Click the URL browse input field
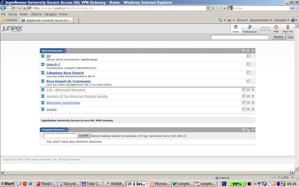 pos(239,37)
